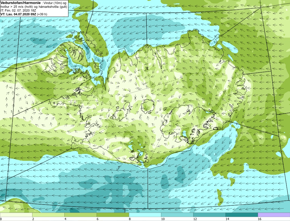Click the legend scale label '12'
The image size is (290, 221).
(195, 219)
